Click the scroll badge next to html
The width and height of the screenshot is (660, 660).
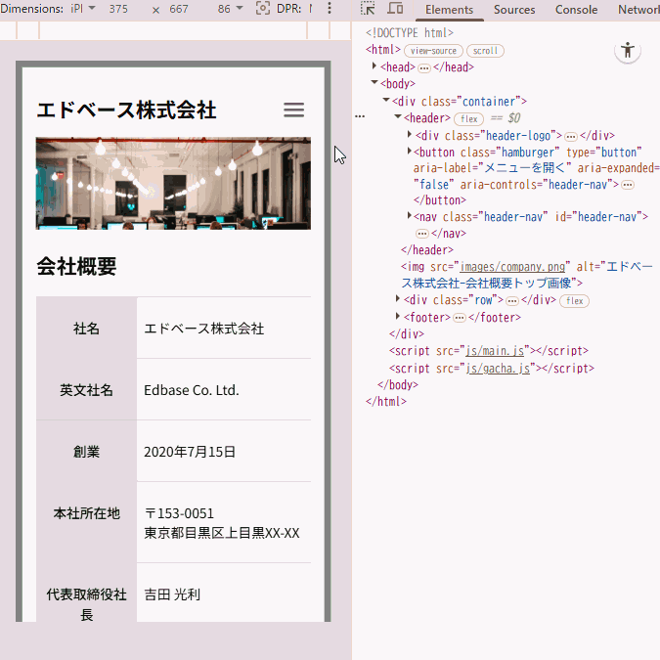pyautogui.click(x=485, y=51)
